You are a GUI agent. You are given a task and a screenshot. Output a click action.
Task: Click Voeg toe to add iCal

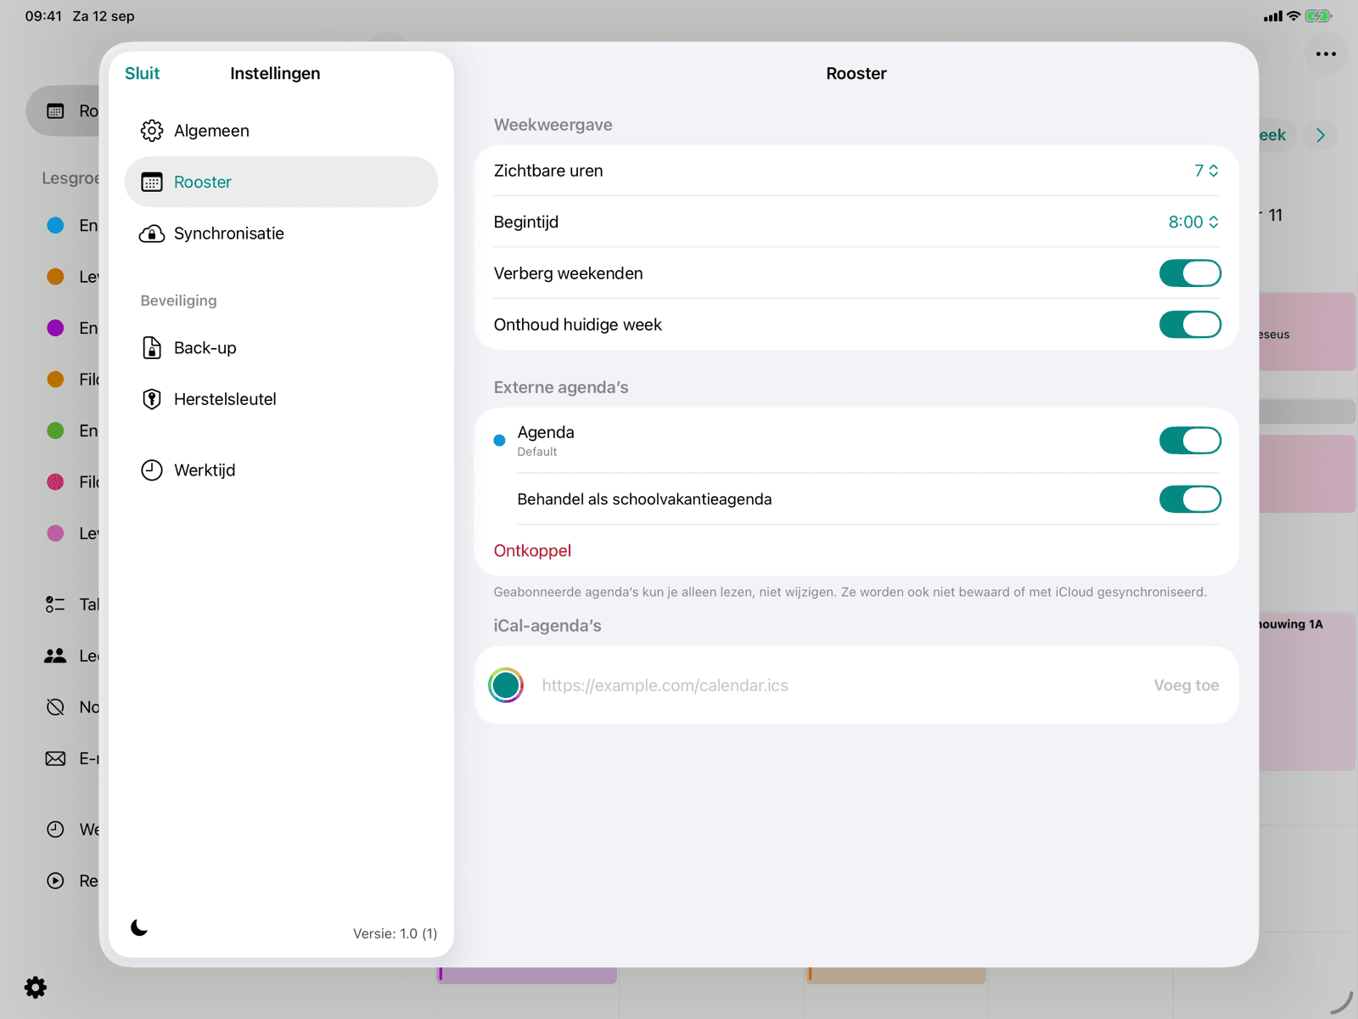pos(1186,685)
